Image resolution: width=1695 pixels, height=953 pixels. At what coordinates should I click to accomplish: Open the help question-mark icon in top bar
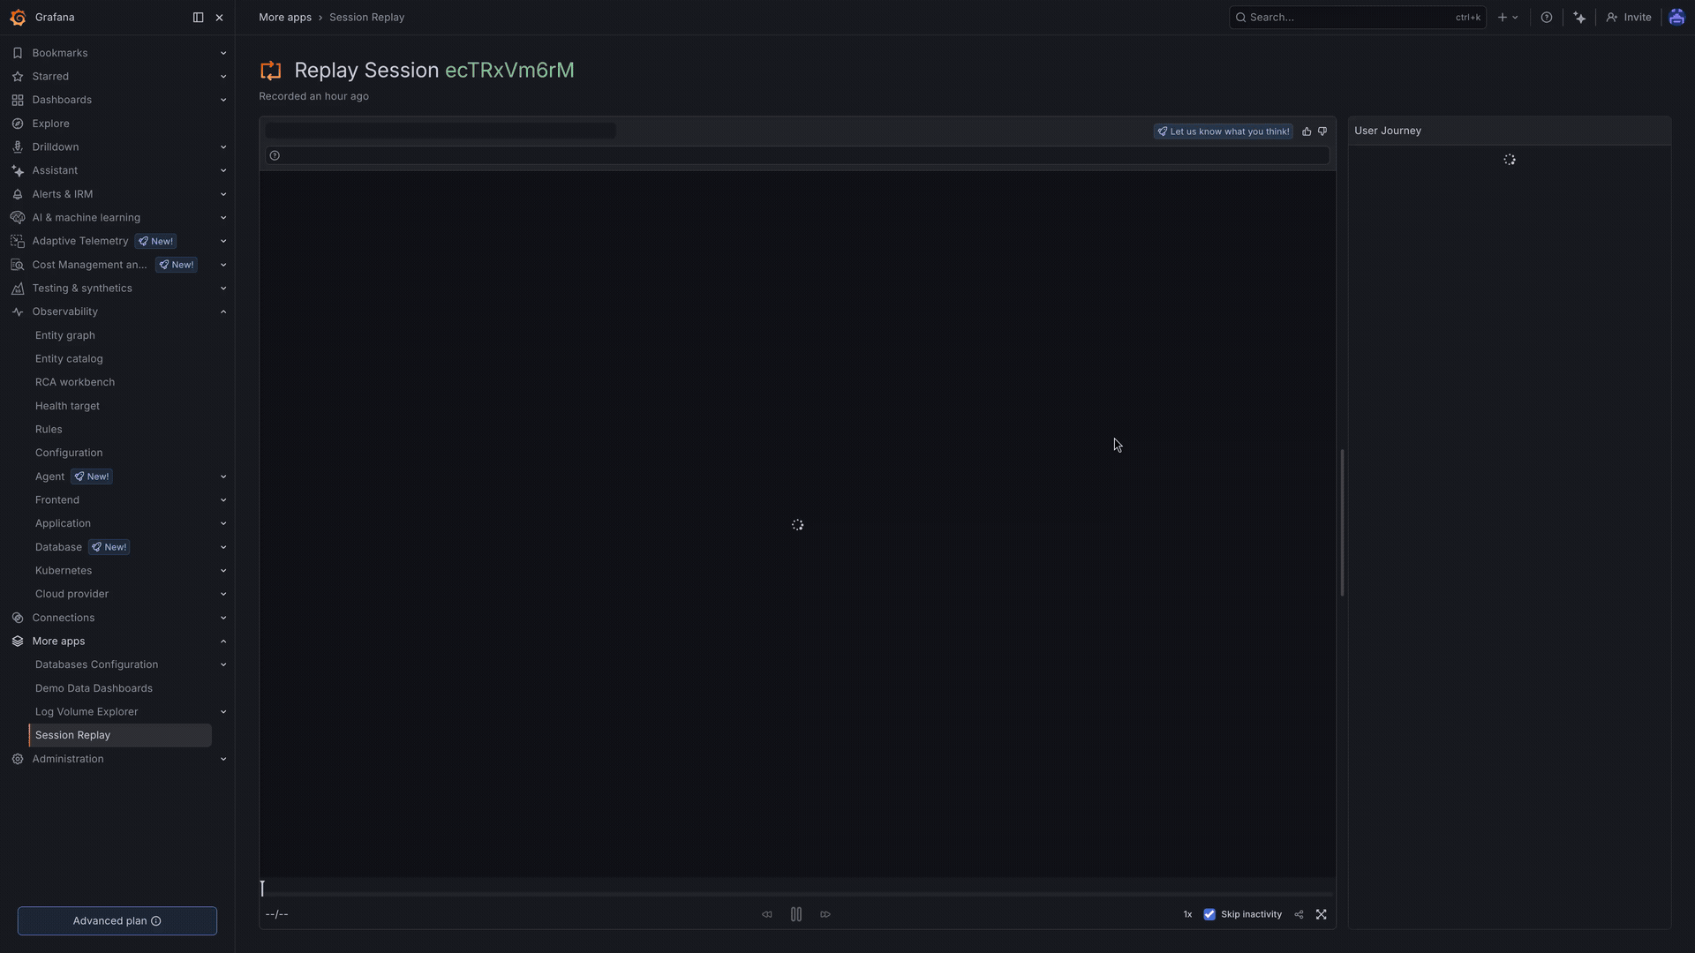pos(1547,18)
